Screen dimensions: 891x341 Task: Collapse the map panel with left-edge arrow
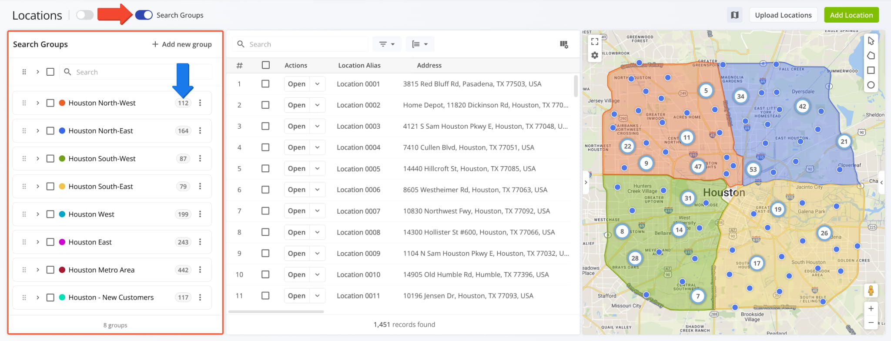pyautogui.click(x=586, y=183)
